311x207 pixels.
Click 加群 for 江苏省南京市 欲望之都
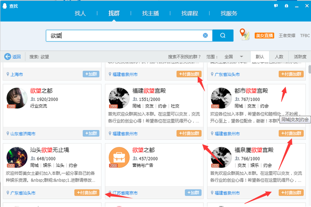pos(193,192)
